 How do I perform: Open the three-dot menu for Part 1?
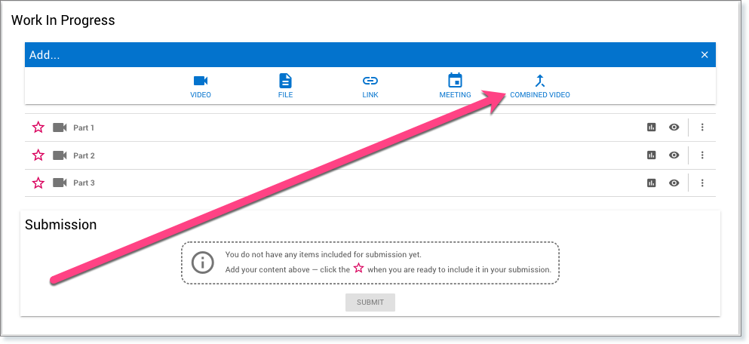tap(702, 127)
